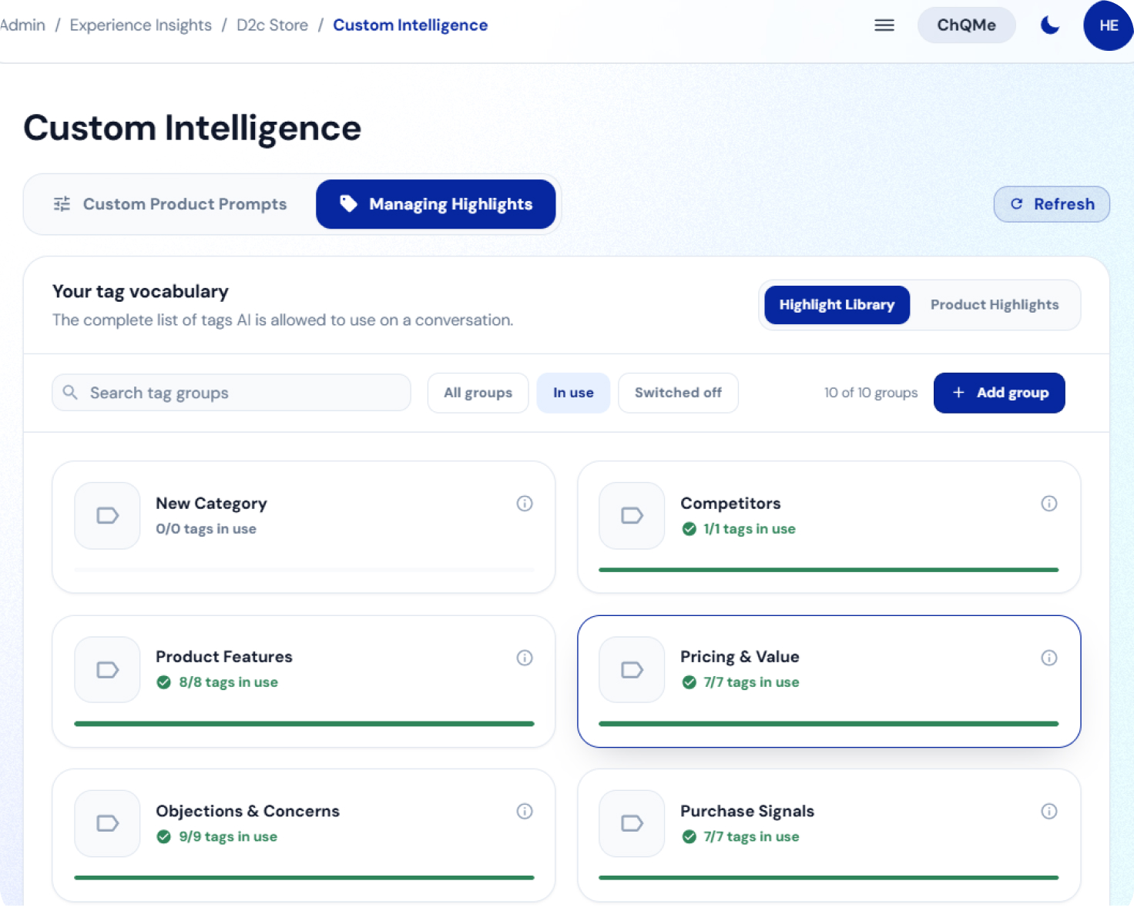
Task: Toggle dark mode moon icon
Action: (1049, 25)
